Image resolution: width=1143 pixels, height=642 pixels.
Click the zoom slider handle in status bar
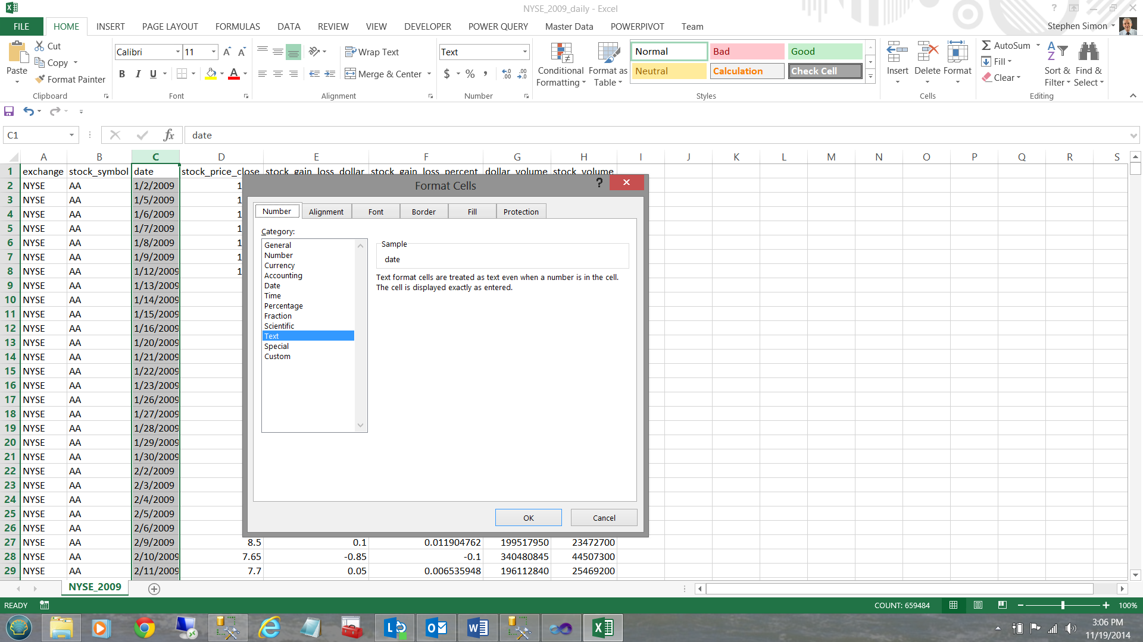point(1063,605)
